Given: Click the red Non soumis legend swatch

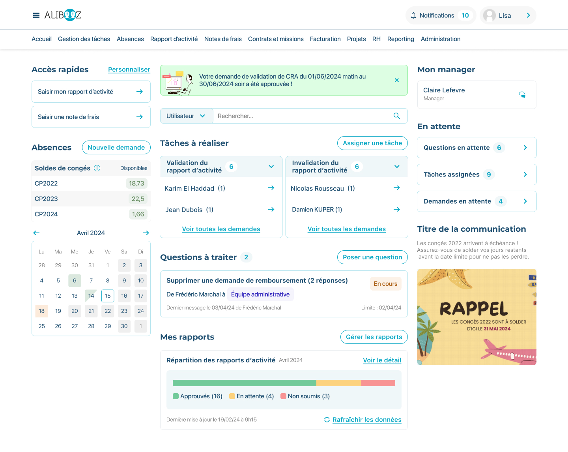Looking at the screenshot, I should (283, 396).
